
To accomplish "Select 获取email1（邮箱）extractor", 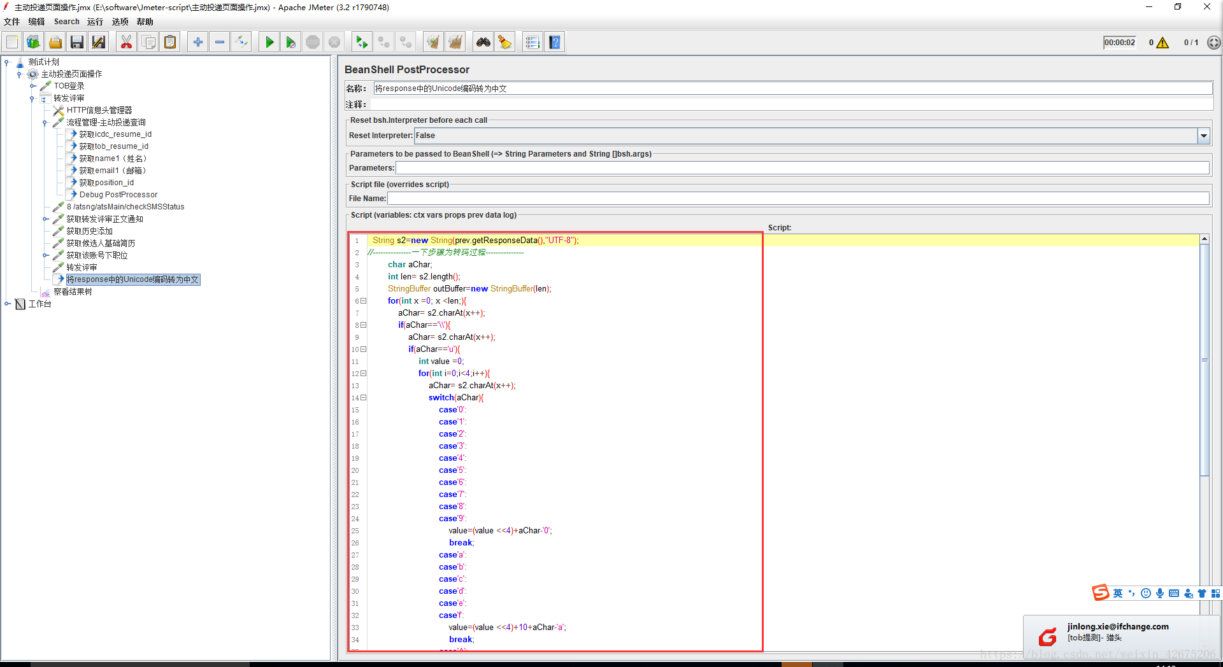I will 115,171.
